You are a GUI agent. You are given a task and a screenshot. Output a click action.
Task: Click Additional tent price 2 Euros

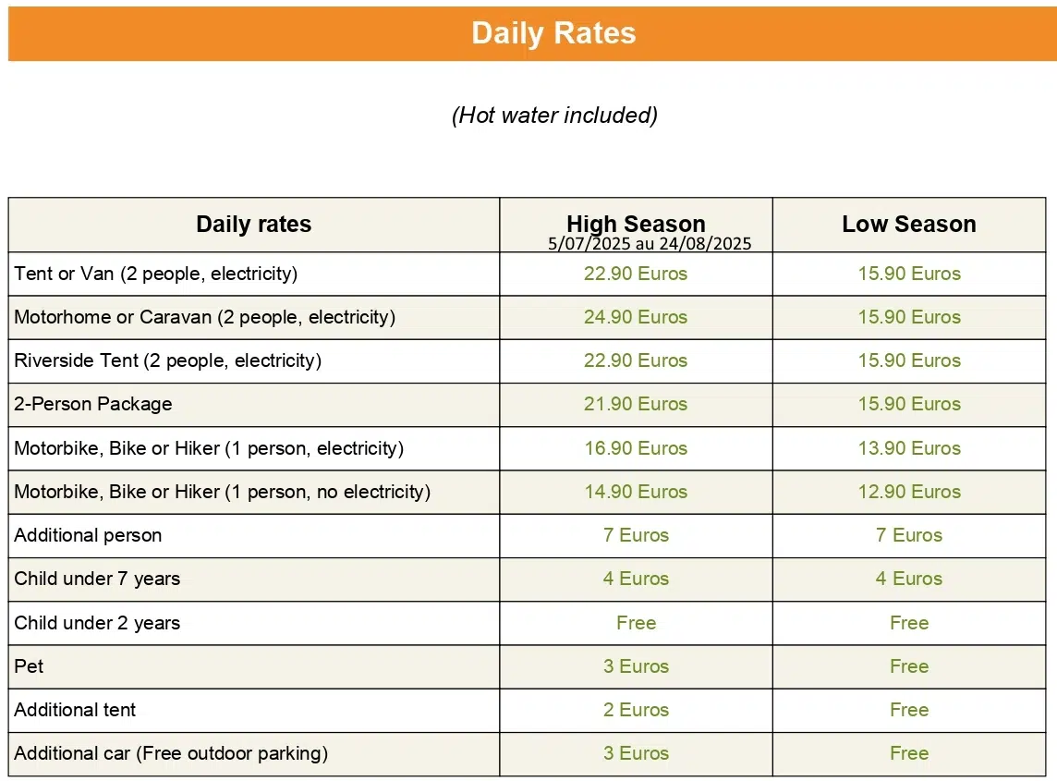coord(636,710)
